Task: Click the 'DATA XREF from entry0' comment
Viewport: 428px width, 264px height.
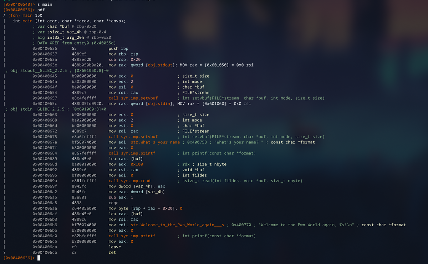Action: tap(74, 43)
